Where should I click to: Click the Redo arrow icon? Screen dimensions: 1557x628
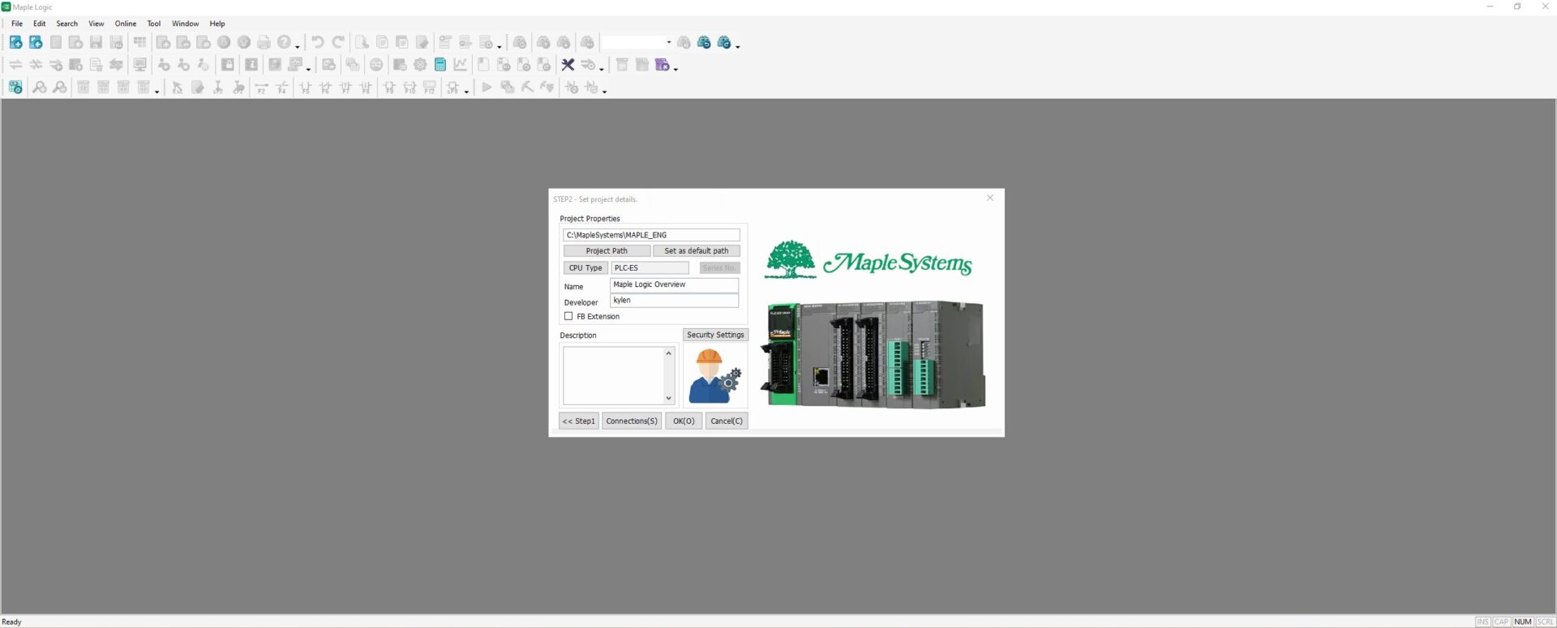pyautogui.click(x=338, y=42)
